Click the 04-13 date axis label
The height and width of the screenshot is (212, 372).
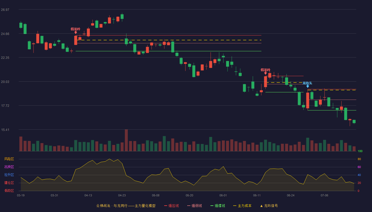[x=88, y=195]
